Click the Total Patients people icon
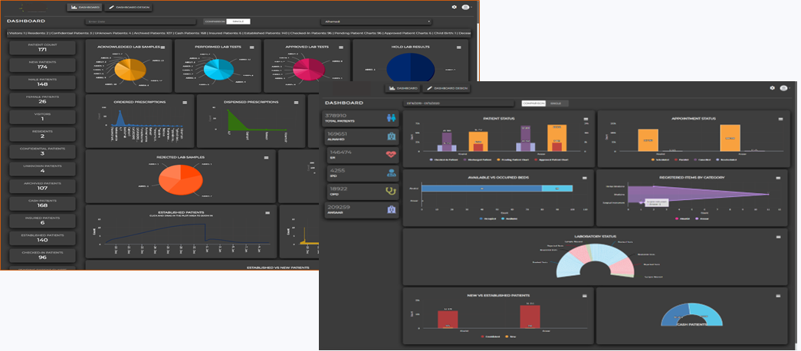 (x=392, y=118)
